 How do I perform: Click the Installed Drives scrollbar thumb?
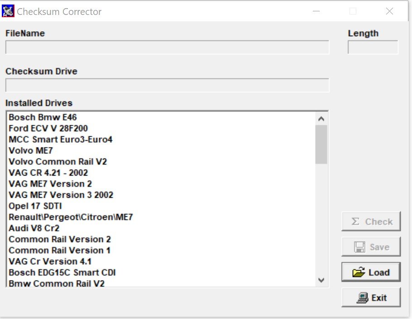(321, 144)
